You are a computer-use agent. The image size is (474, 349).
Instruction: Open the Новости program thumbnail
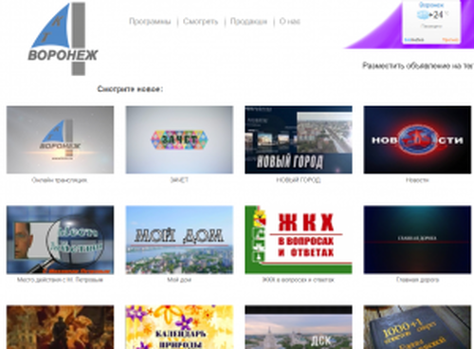point(417,139)
